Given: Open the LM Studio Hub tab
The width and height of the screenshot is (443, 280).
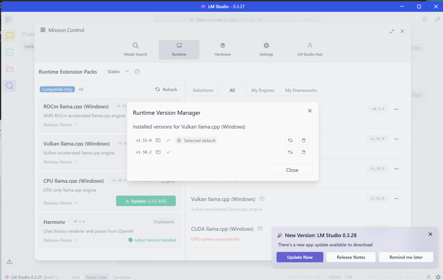Looking at the screenshot, I should pos(310,49).
